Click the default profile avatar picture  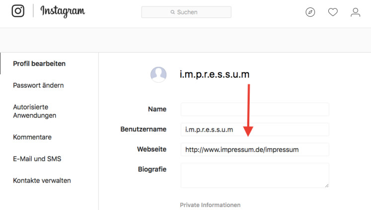pyautogui.click(x=158, y=75)
